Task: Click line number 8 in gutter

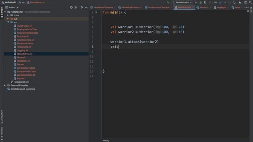Action: click(x=93, y=47)
